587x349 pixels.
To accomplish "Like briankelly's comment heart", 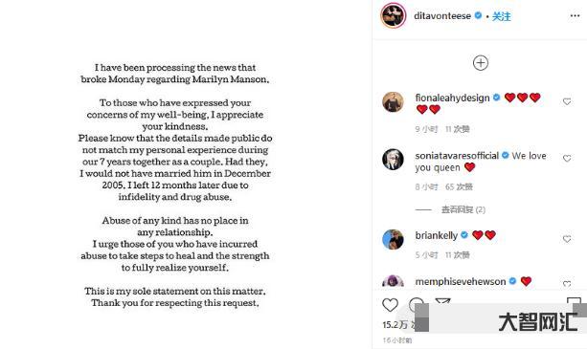I will (567, 239).
